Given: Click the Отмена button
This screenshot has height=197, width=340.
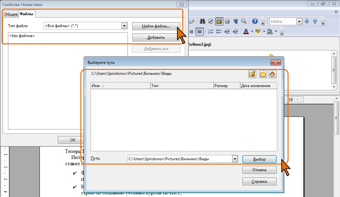Looking at the screenshot, I should tap(259, 170).
